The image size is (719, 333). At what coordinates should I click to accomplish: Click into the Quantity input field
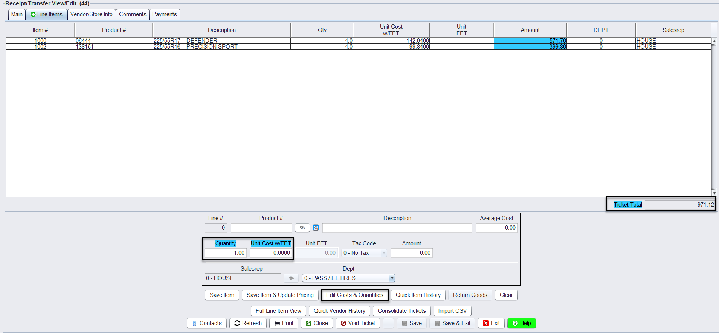tap(225, 253)
